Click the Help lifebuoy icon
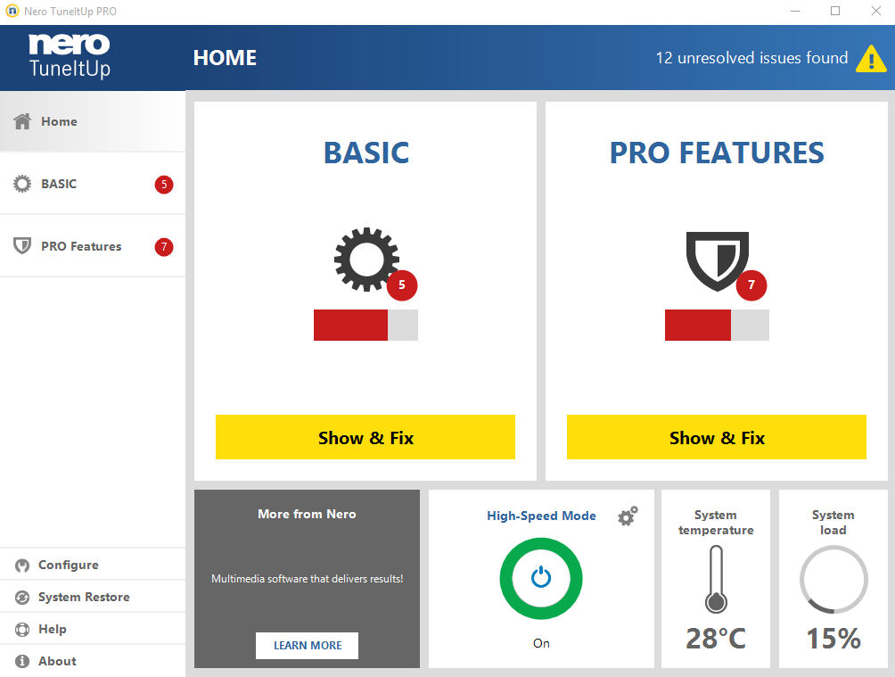The height and width of the screenshot is (677, 895). pyautogui.click(x=22, y=629)
